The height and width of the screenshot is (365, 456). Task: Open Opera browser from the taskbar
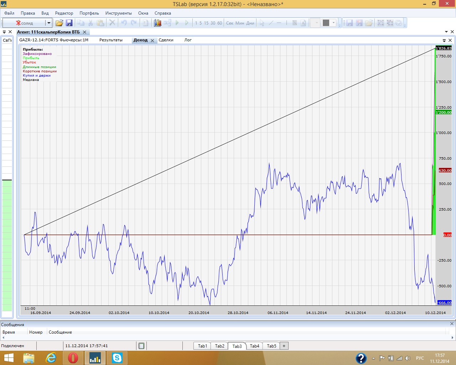(x=73, y=358)
